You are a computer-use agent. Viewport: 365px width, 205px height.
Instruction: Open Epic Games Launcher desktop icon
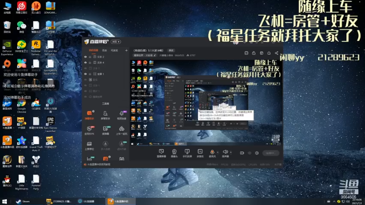click(50, 124)
